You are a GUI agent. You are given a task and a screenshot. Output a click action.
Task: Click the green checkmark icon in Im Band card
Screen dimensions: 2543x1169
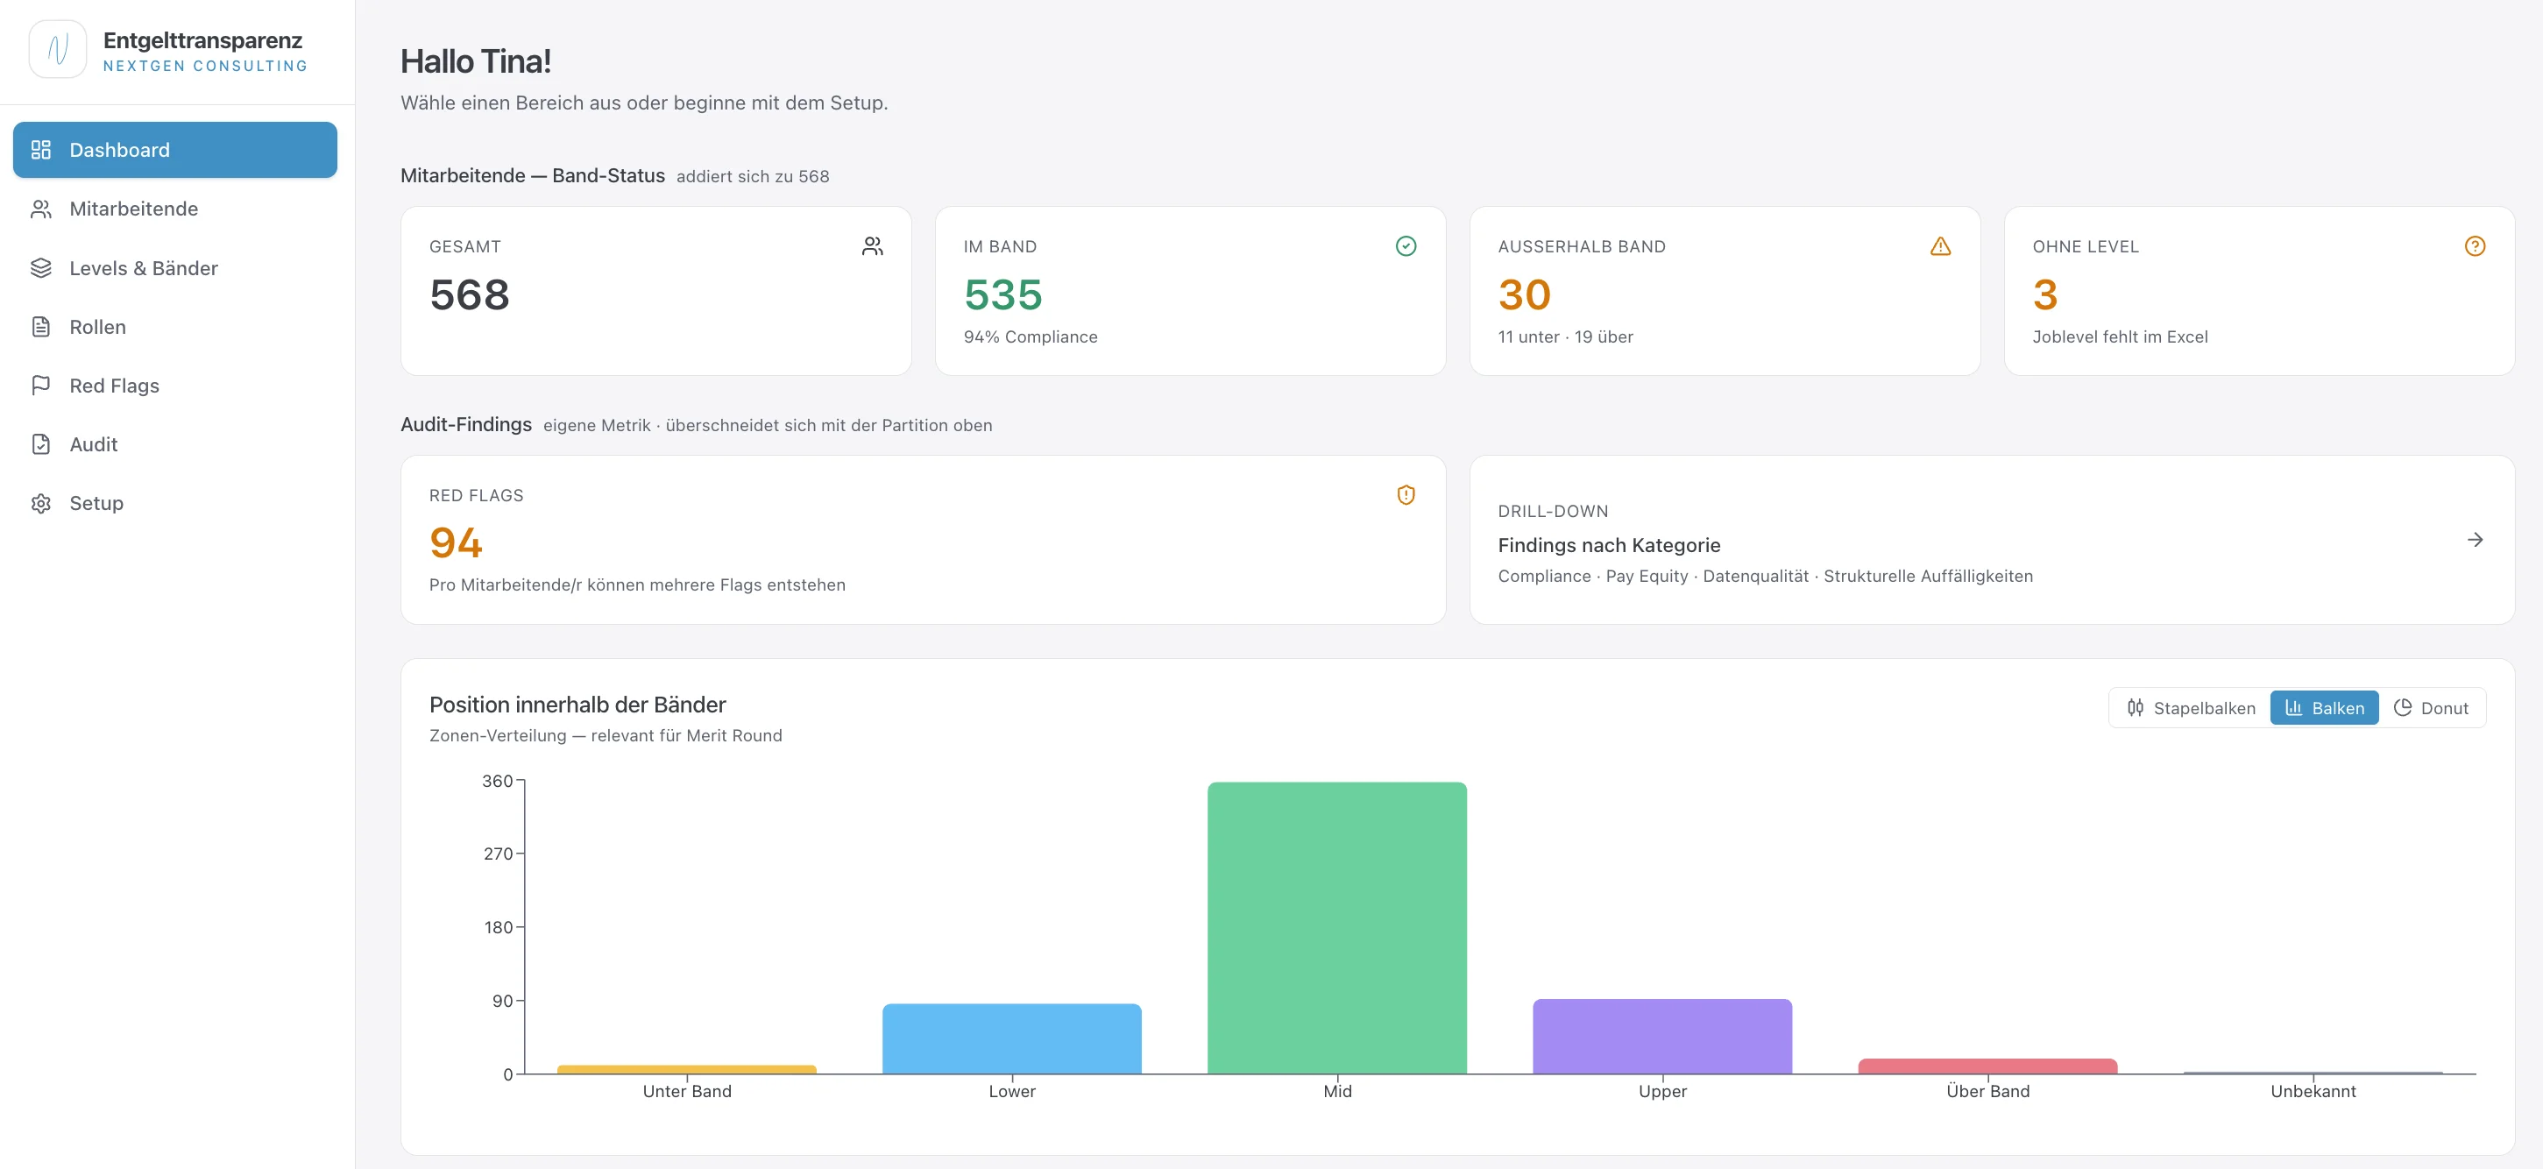tap(1406, 246)
